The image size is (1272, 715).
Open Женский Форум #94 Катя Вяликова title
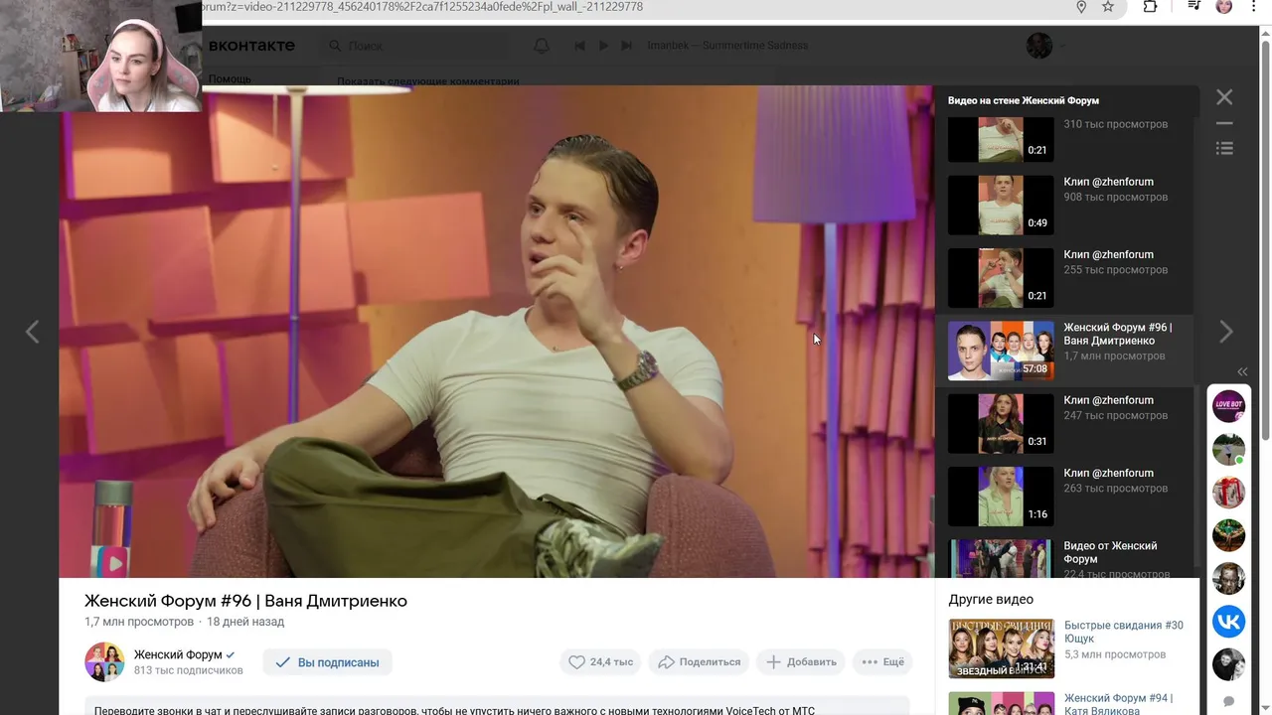click(x=1119, y=705)
